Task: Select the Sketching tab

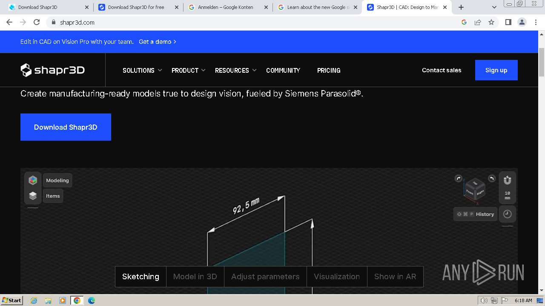Action: pyautogui.click(x=141, y=277)
